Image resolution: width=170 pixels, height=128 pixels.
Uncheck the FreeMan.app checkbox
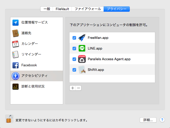(74, 38)
